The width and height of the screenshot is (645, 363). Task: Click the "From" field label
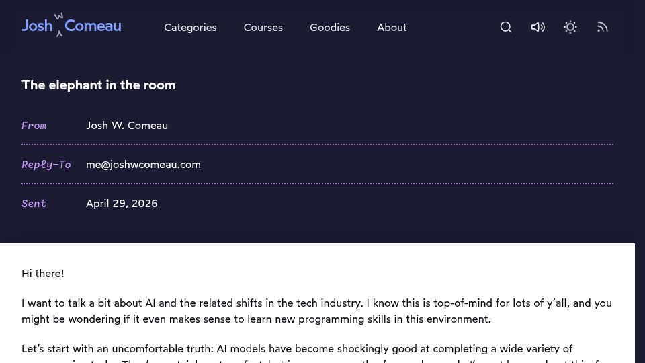pos(34,126)
